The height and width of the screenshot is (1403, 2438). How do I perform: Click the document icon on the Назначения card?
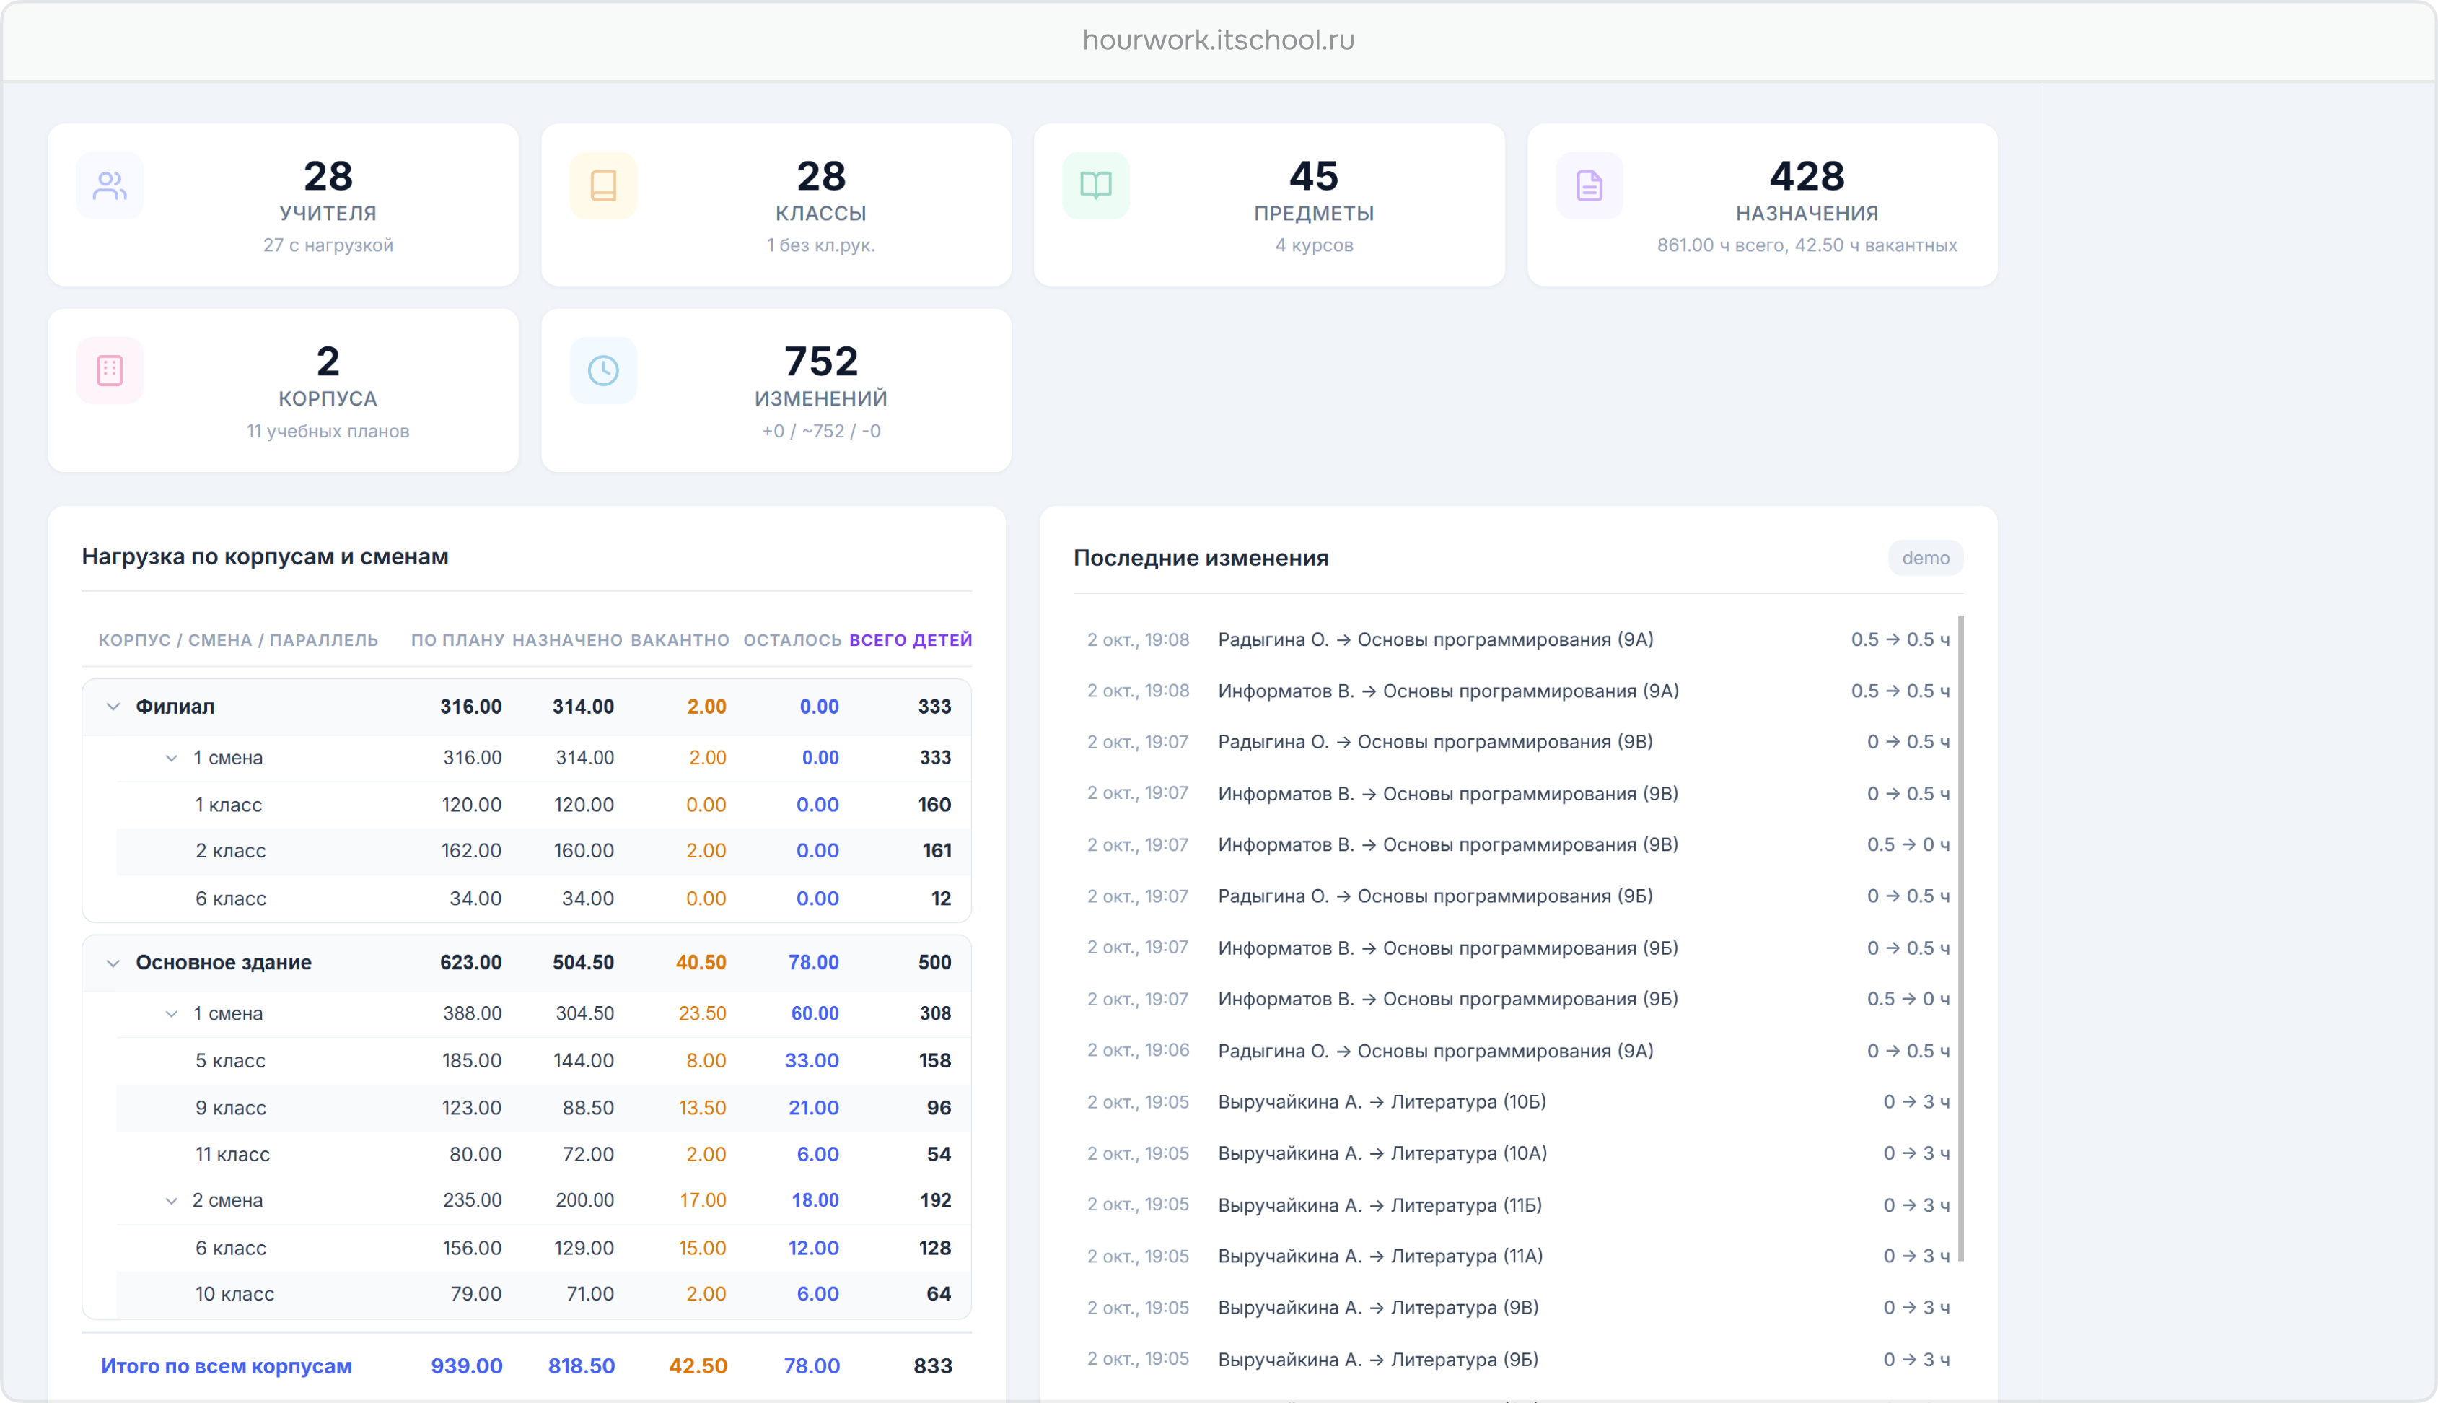[1589, 185]
